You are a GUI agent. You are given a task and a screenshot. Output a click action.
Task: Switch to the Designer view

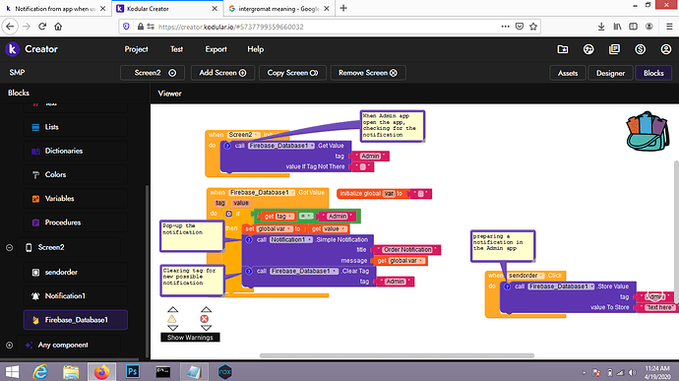(610, 73)
